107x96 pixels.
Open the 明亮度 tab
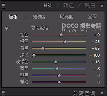(x=67, y=17)
